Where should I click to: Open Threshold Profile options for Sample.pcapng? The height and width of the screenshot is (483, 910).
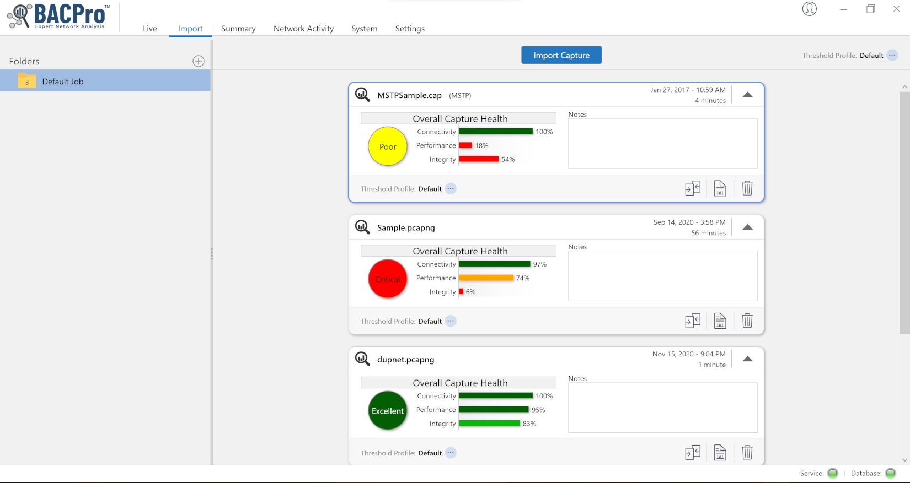451,321
